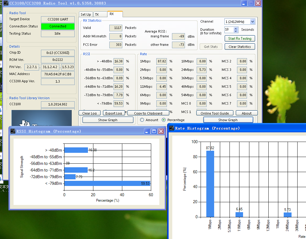This screenshot has height=239, width=306.
Task: Click the Clear Statistics button
Action: (239, 47)
